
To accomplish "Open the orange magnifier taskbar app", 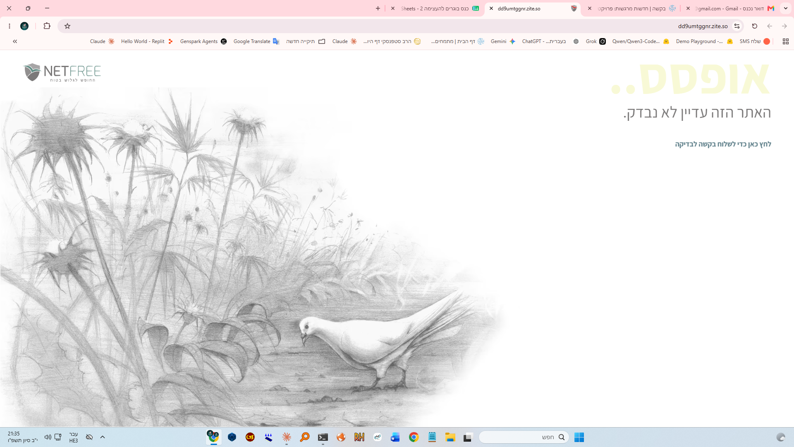I will pyautogui.click(x=305, y=437).
